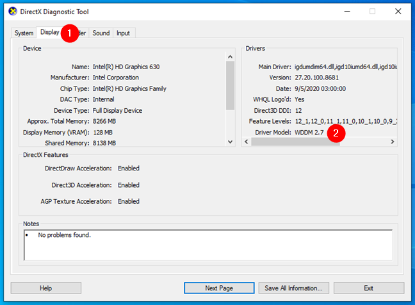Click the 'Driver Model:' label
Image resolution: width=415 pixels, height=305 pixels.
[273, 133]
